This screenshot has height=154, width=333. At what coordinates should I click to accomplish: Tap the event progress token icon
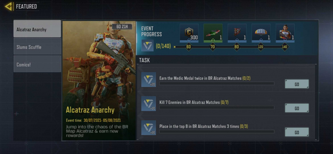(147, 46)
